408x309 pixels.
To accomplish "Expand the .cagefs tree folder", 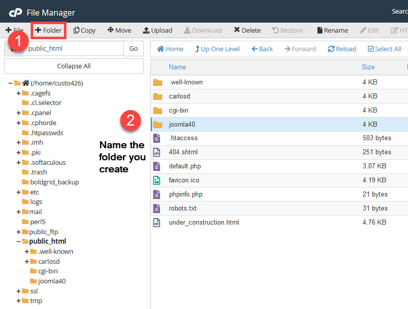I will coord(19,93).
